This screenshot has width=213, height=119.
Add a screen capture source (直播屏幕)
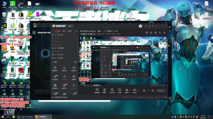point(97,91)
